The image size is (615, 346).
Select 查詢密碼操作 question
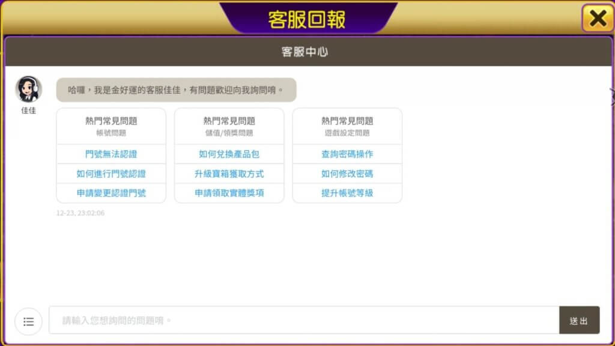tap(347, 154)
